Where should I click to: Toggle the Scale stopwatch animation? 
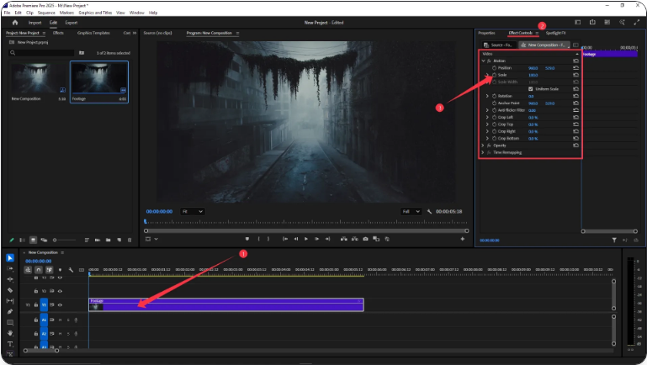pyautogui.click(x=494, y=75)
